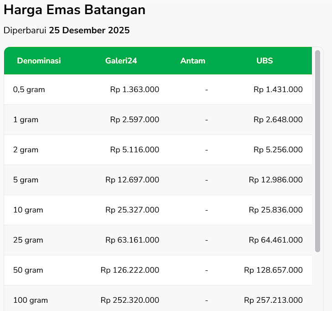The width and height of the screenshot is (332, 311).
Task: Click Galeri24 price Rp 25.327.000
Action: (x=132, y=210)
